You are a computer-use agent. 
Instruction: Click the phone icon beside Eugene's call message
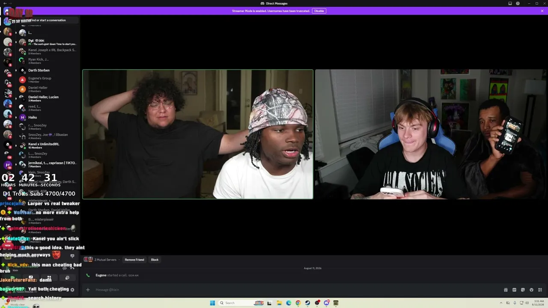click(88, 275)
